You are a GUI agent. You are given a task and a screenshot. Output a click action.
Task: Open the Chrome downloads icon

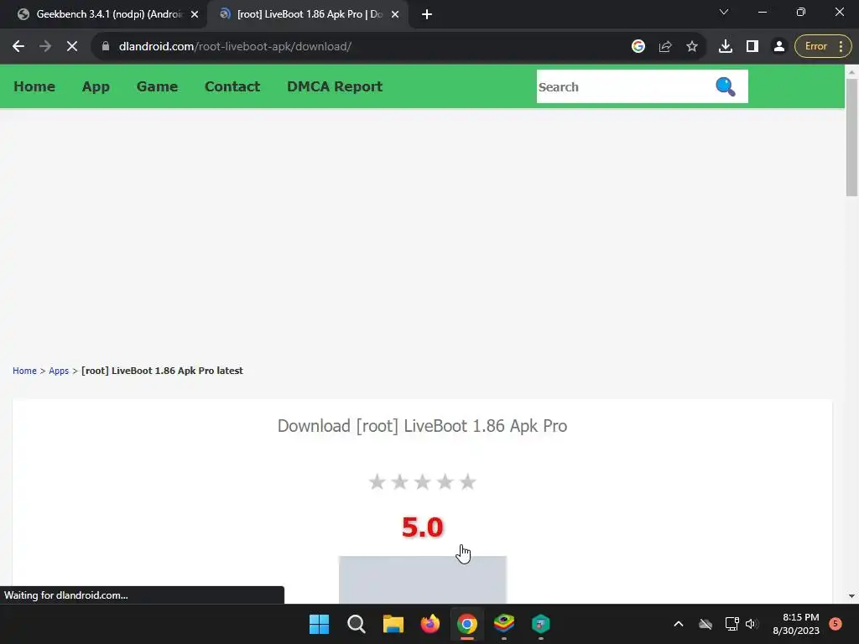726,47
